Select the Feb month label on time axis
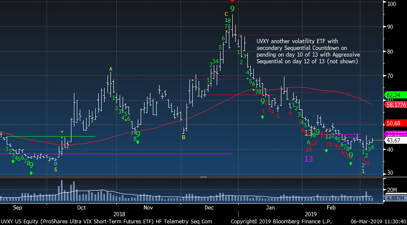This screenshot has width=407, height=225. click(x=331, y=208)
